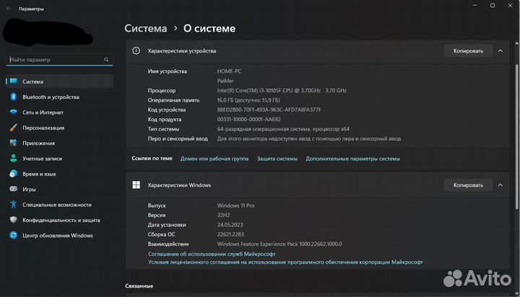Open the Система menu entry

coord(60,81)
